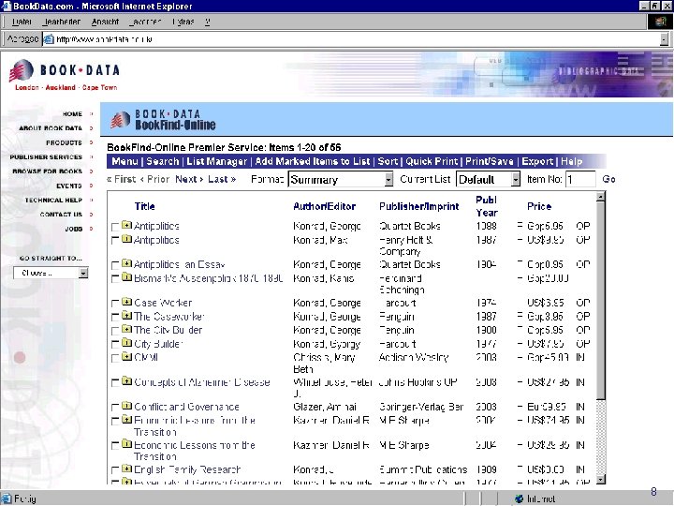Click Export link
674x506 pixels.
[537, 161]
